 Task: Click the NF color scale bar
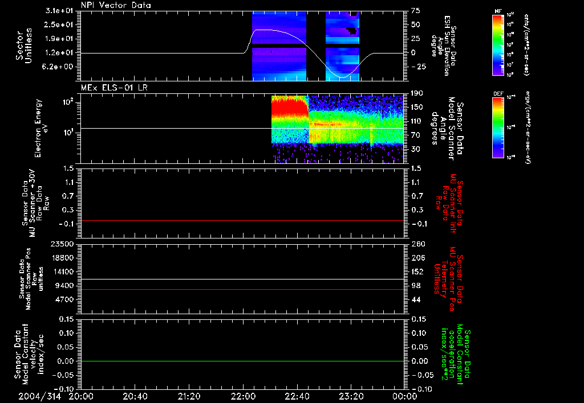pos(498,45)
